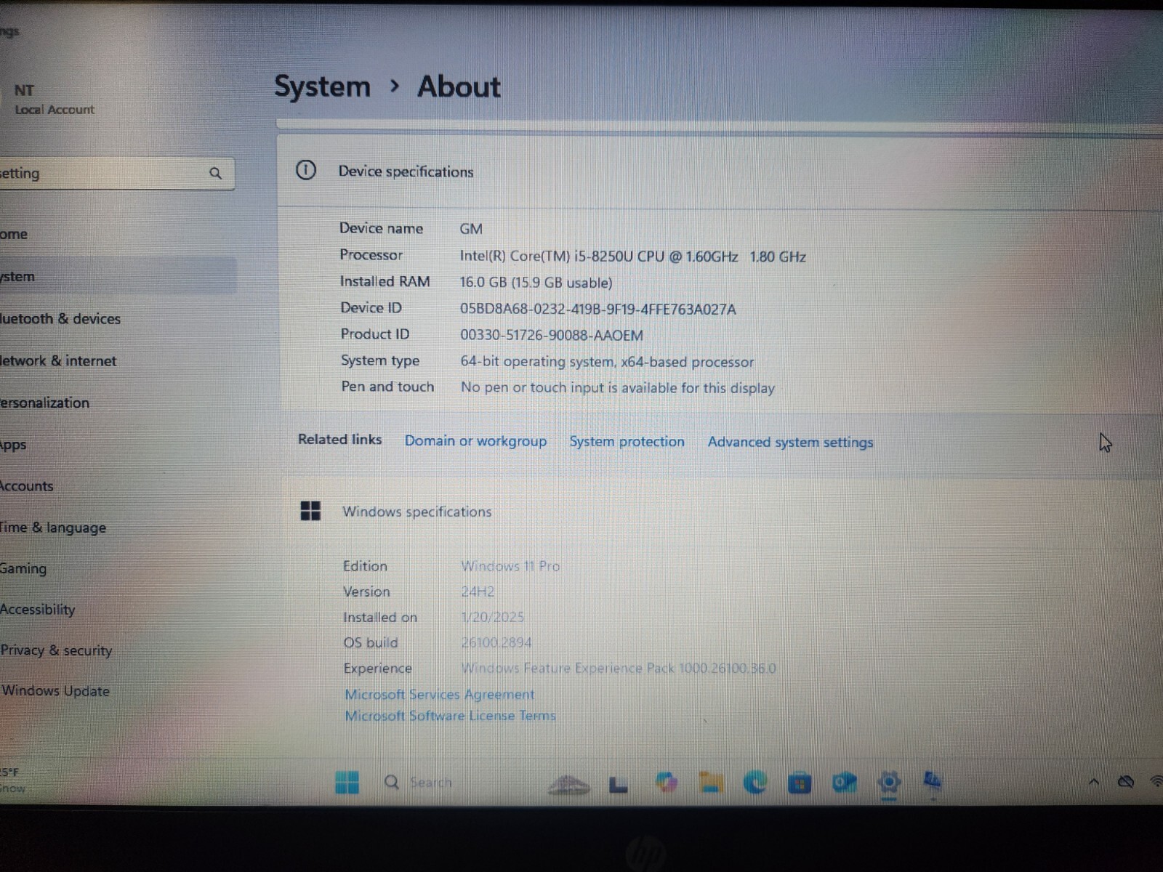
Task: Click the Windows logo beside Windows specifications
Action: 311,511
